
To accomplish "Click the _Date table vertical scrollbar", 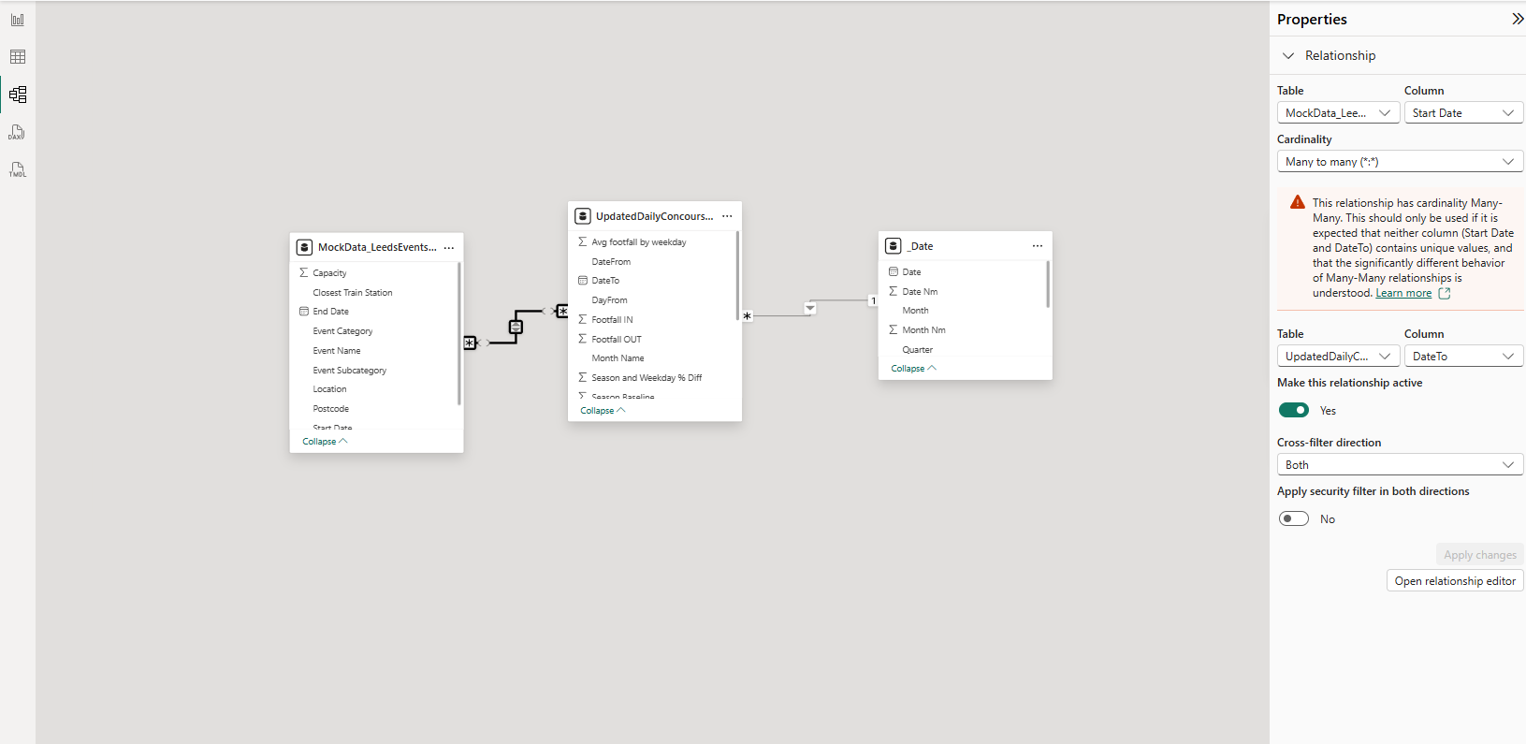I will pyautogui.click(x=1047, y=284).
